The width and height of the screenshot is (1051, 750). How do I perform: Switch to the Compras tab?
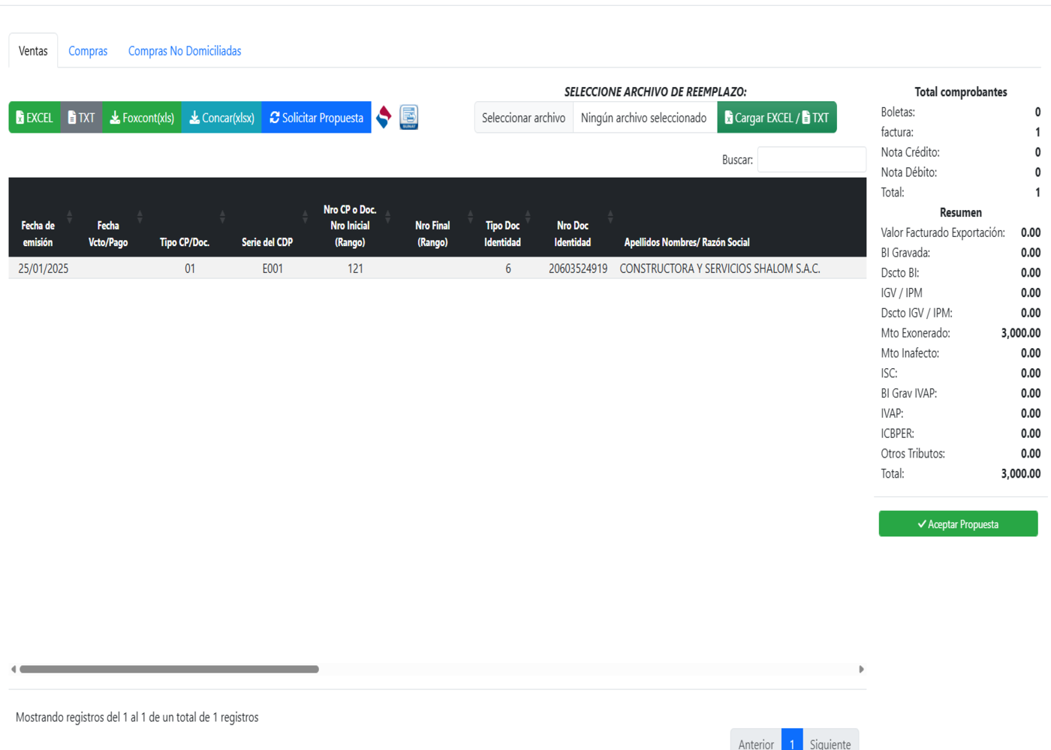[x=88, y=51]
